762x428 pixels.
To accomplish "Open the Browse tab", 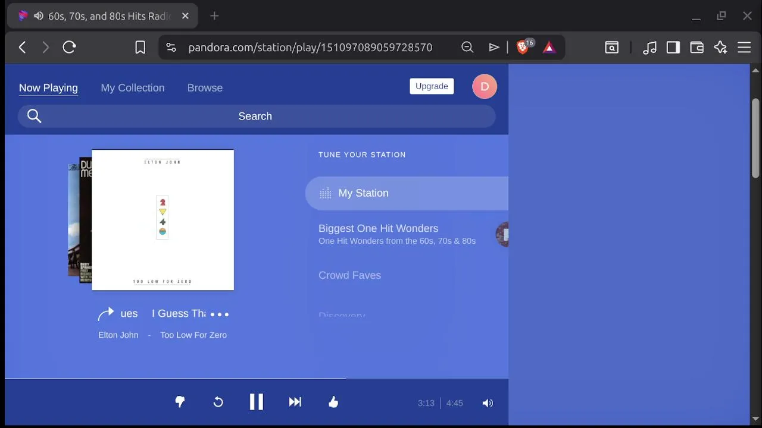I will pyautogui.click(x=205, y=88).
